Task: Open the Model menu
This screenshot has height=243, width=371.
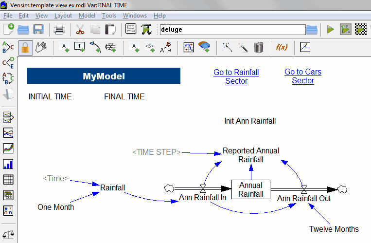Action: [87, 16]
